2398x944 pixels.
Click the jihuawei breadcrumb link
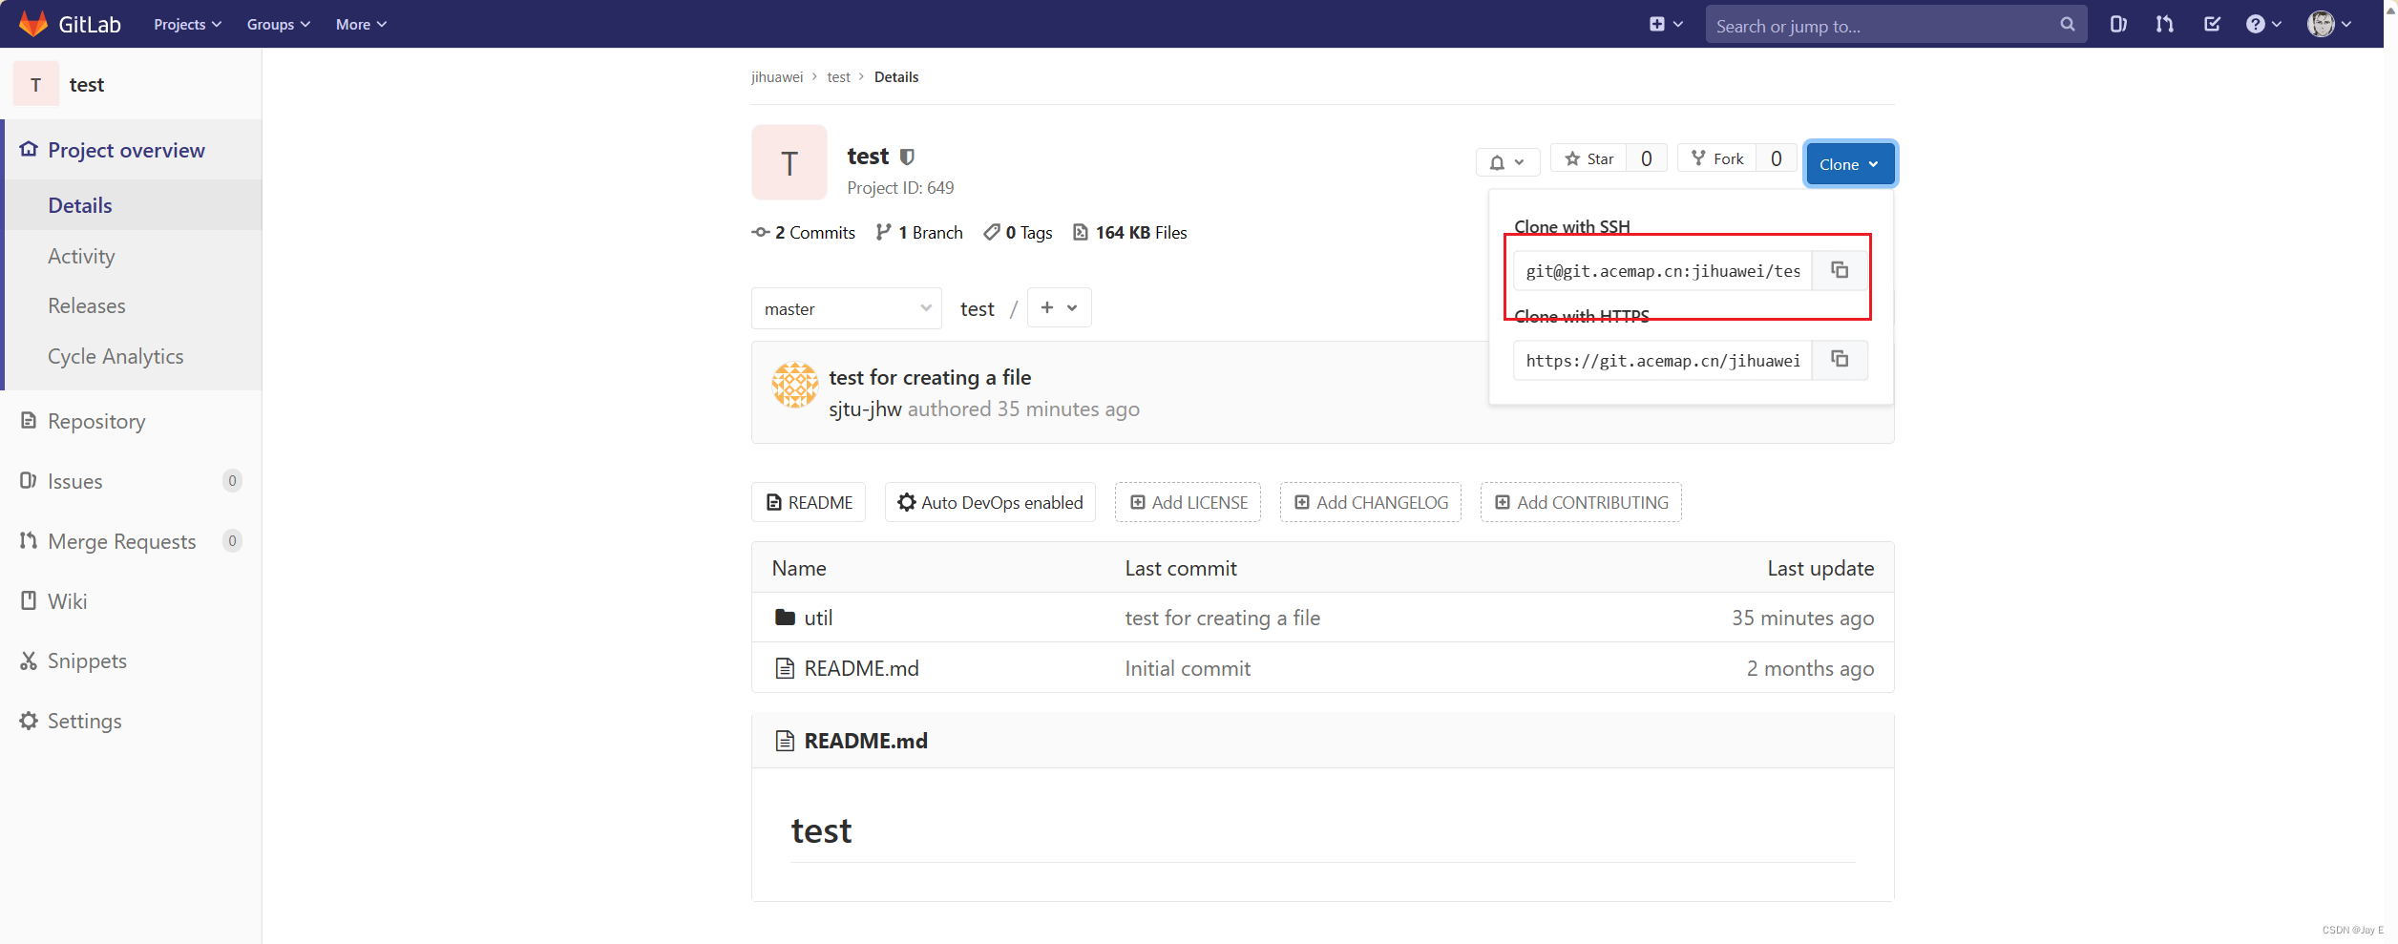pyautogui.click(x=776, y=76)
